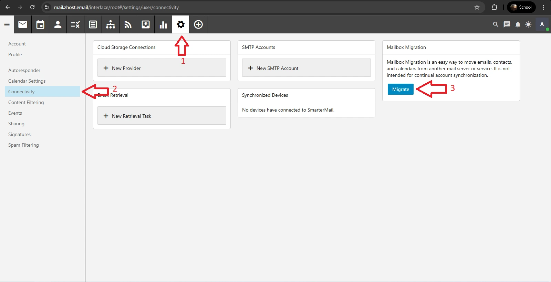
Task: Open the Reports bar chart icon
Action: 163,24
